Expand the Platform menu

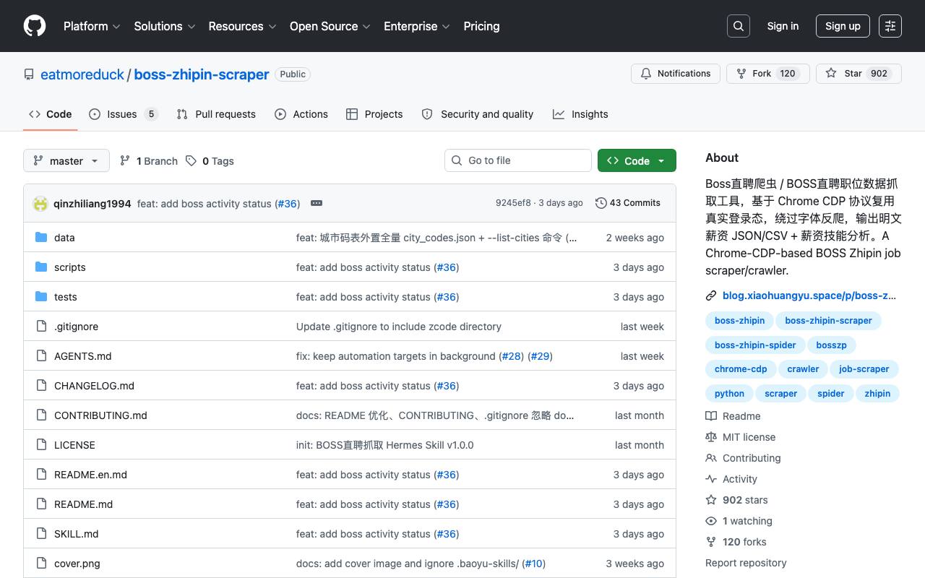click(x=92, y=26)
